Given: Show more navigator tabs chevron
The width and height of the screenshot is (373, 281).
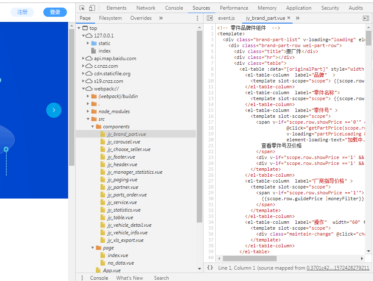Looking at the screenshot, I should 161,18.
